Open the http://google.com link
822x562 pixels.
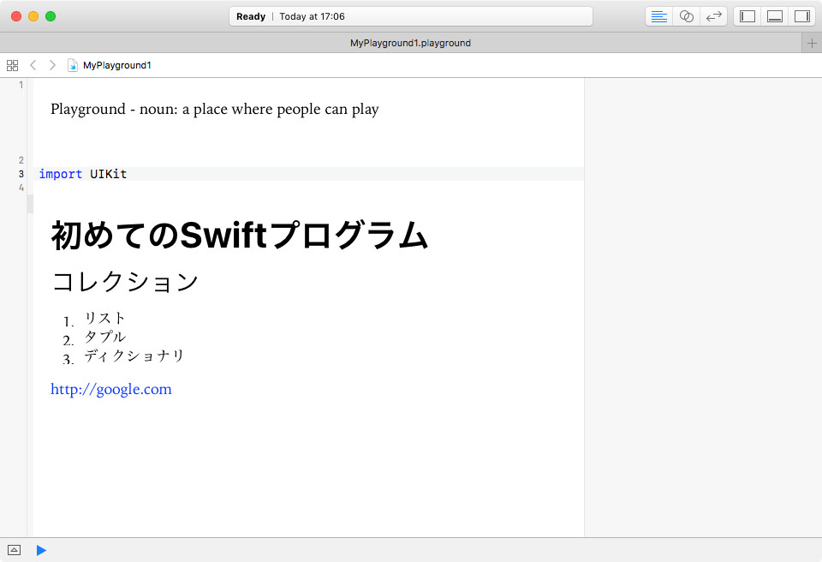pos(111,389)
